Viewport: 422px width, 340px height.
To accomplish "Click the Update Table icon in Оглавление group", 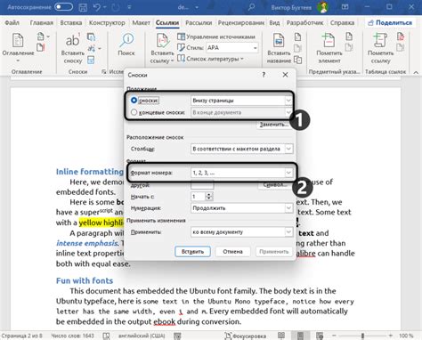I will 40,47.
